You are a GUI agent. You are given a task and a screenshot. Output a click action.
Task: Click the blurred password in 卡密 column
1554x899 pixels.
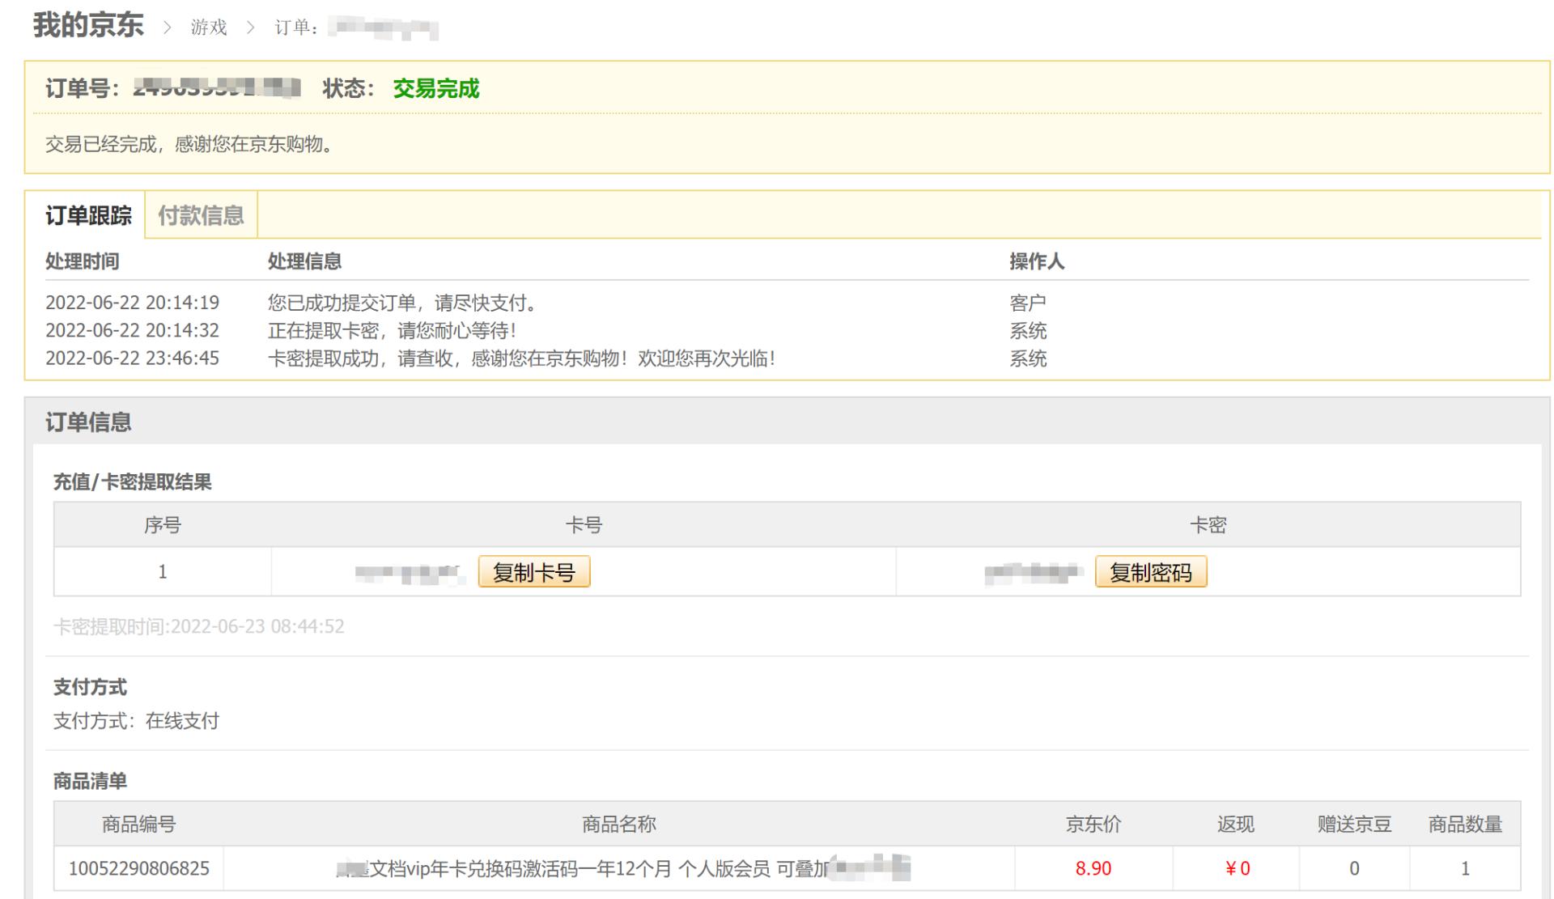[1033, 573]
